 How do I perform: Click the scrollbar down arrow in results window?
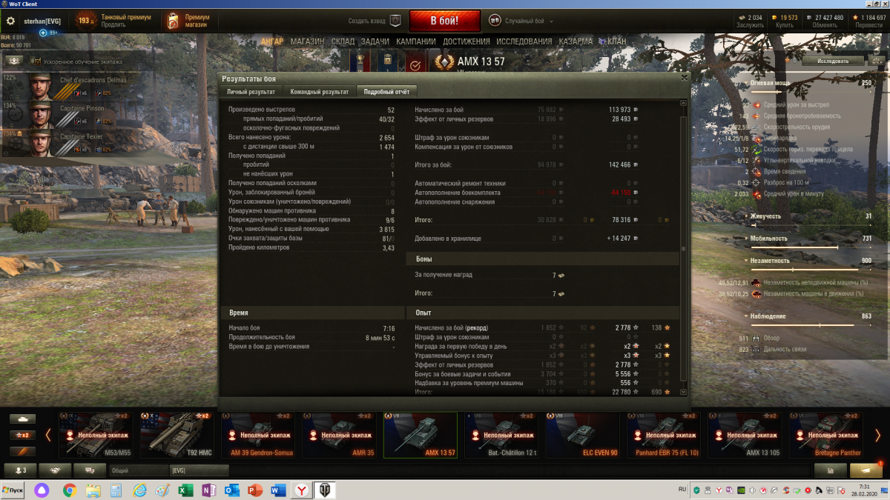pyautogui.click(x=683, y=393)
